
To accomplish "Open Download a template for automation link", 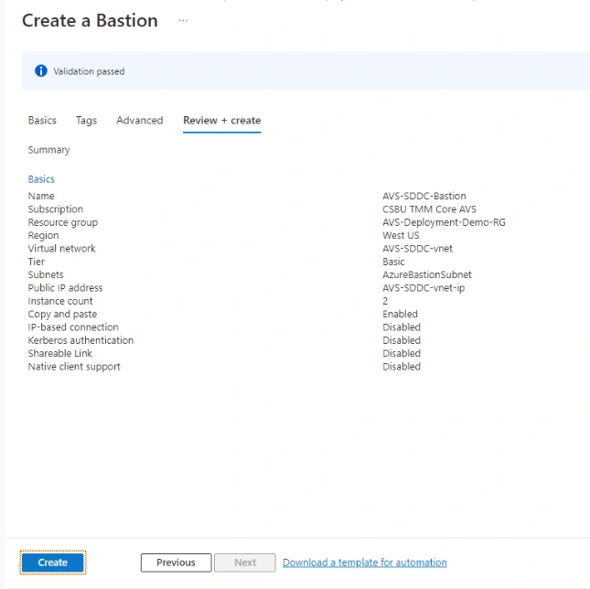I will click(x=365, y=562).
